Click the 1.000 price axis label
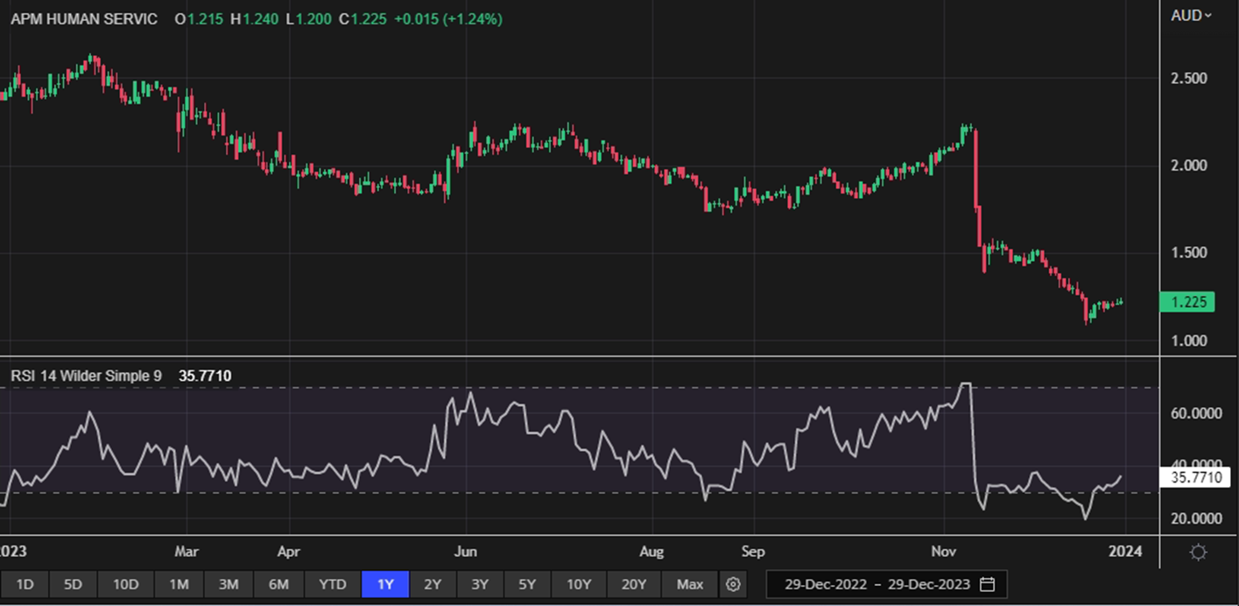The height and width of the screenshot is (606, 1239). [x=1190, y=341]
